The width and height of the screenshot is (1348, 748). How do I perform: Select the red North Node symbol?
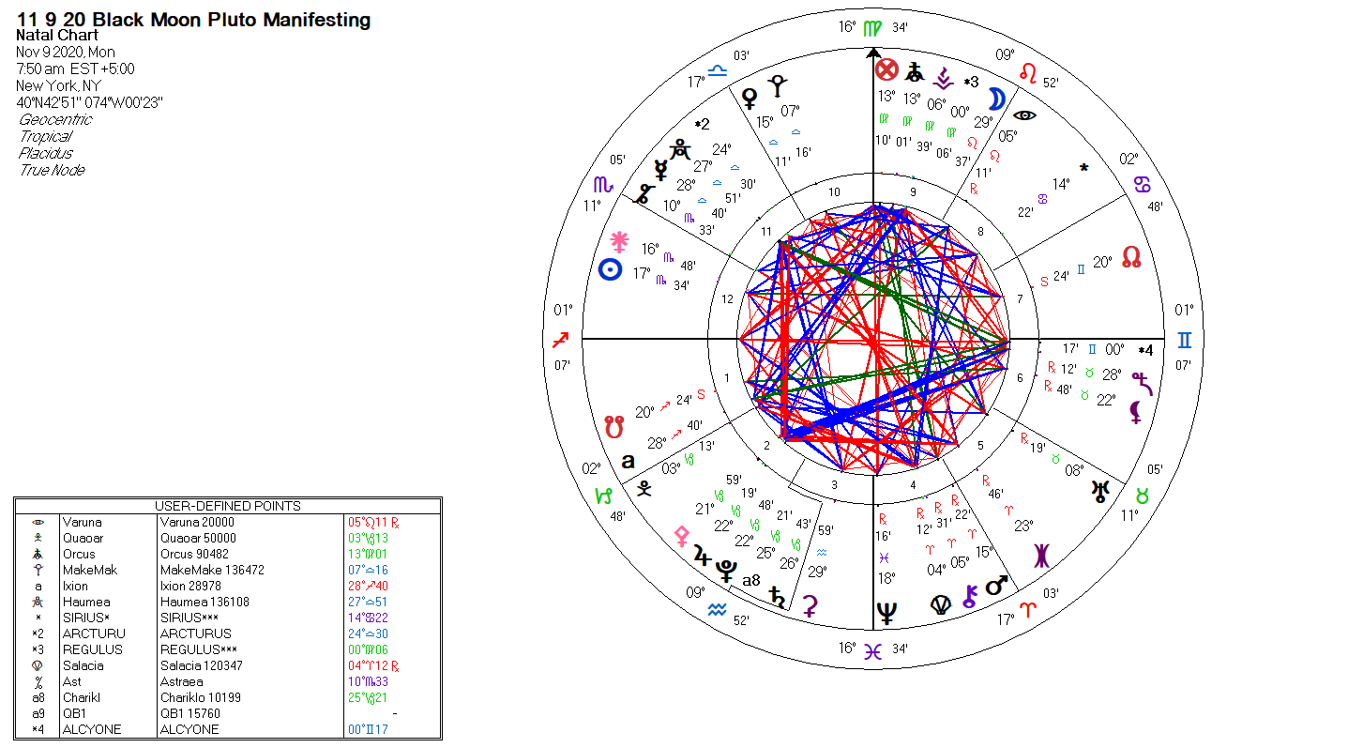point(1132,258)
